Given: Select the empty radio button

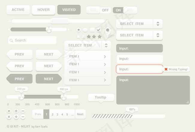Looking at the screenshot, I should click(x=85, y=30).
